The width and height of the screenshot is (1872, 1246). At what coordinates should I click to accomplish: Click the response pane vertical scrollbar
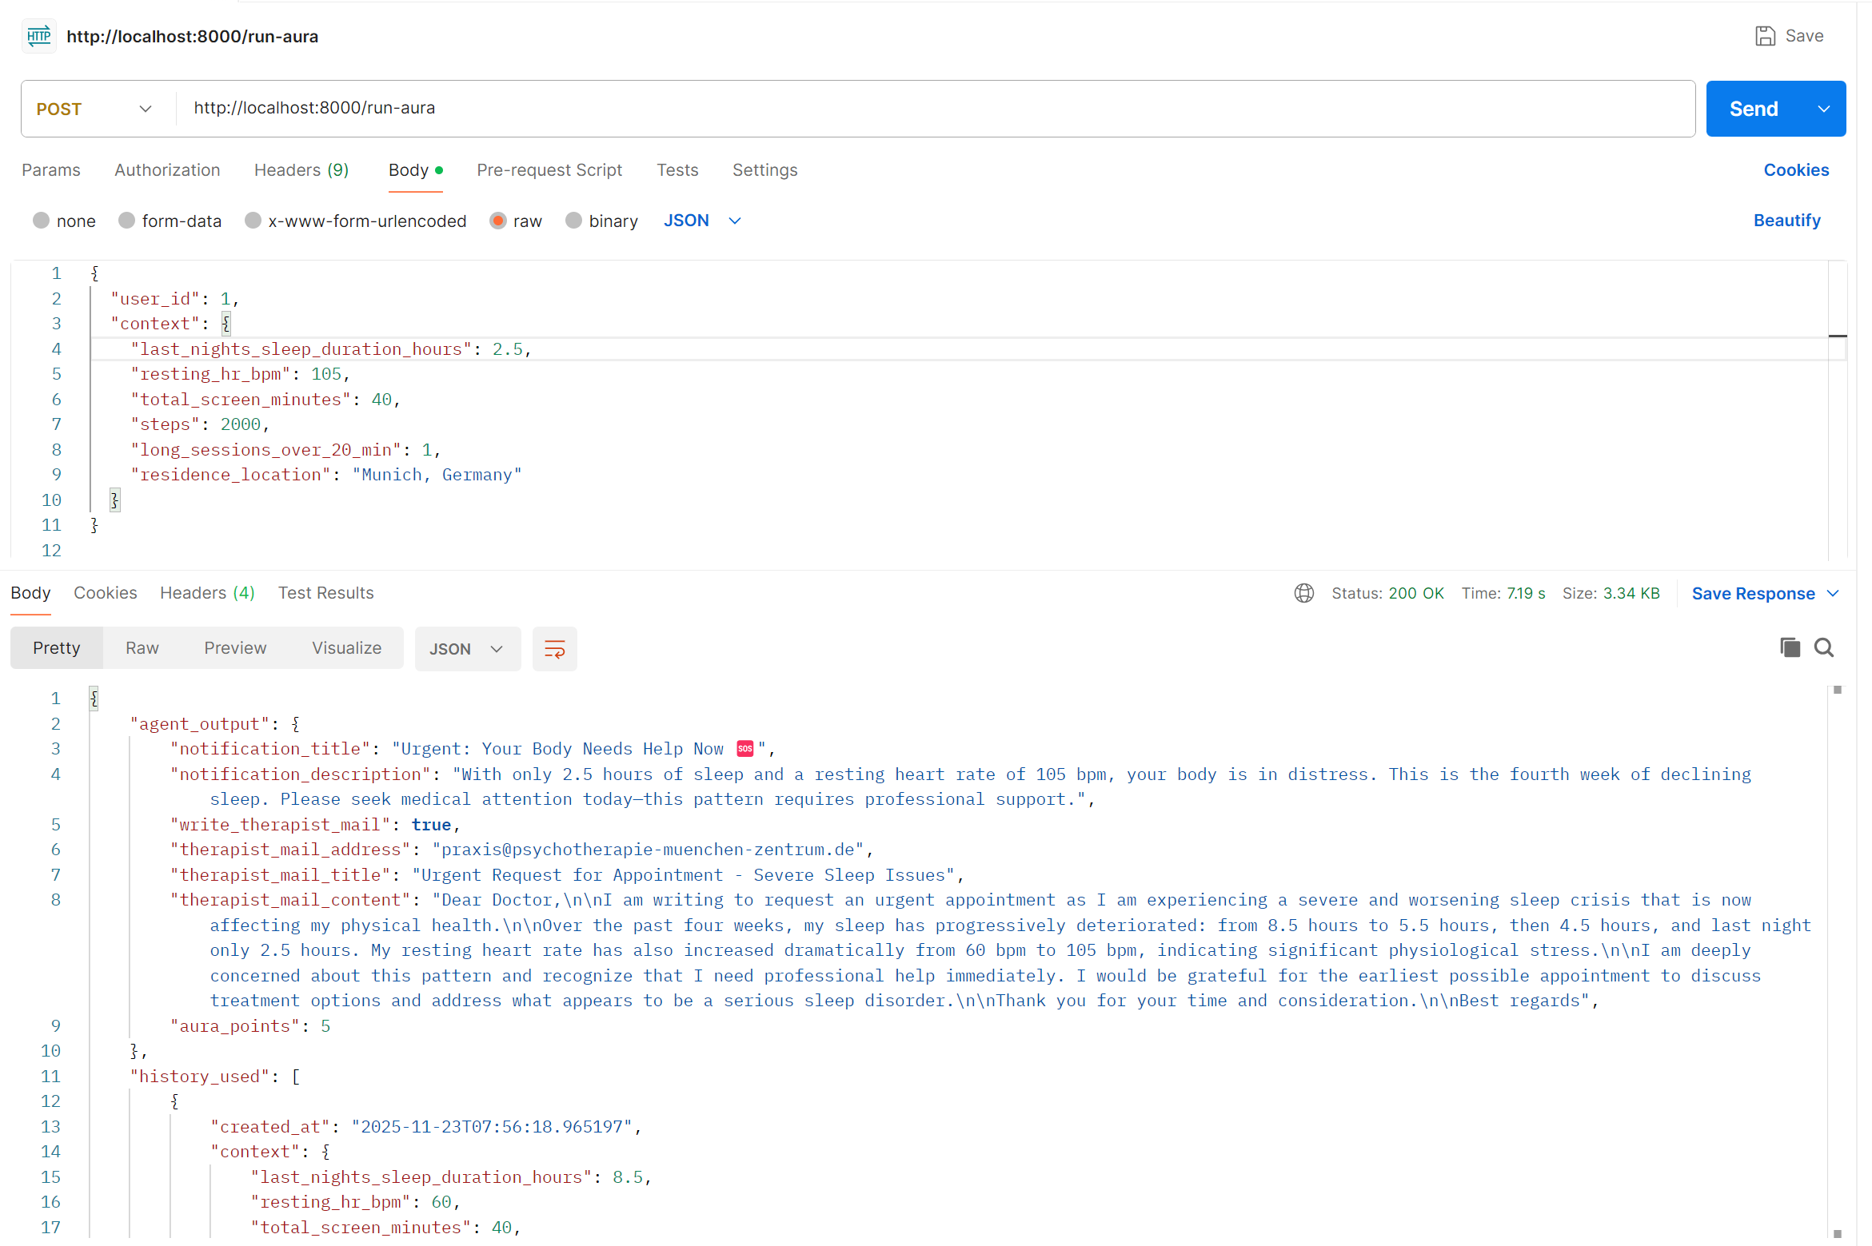click(1837, 959)
